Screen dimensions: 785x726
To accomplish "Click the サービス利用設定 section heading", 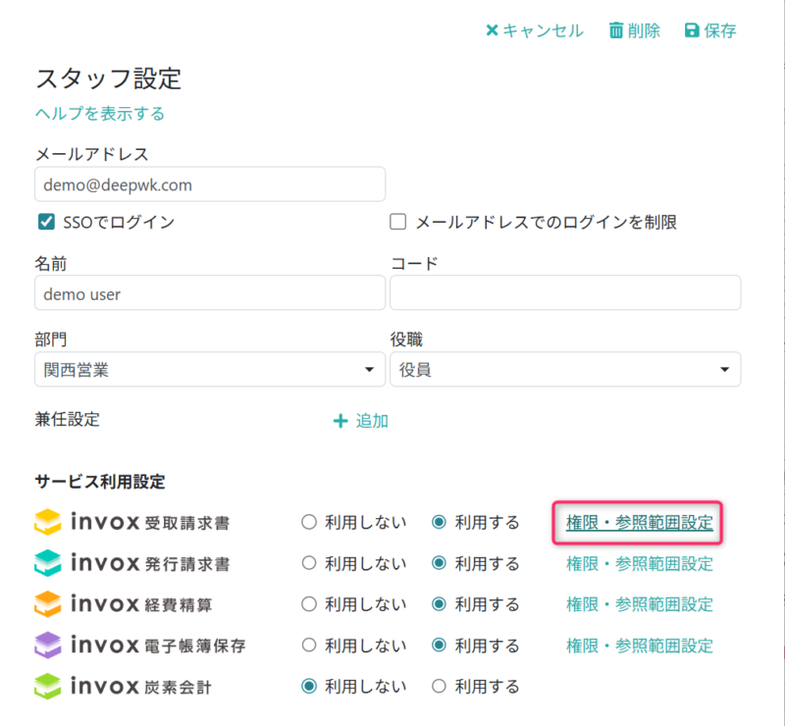I will point(100,482).
